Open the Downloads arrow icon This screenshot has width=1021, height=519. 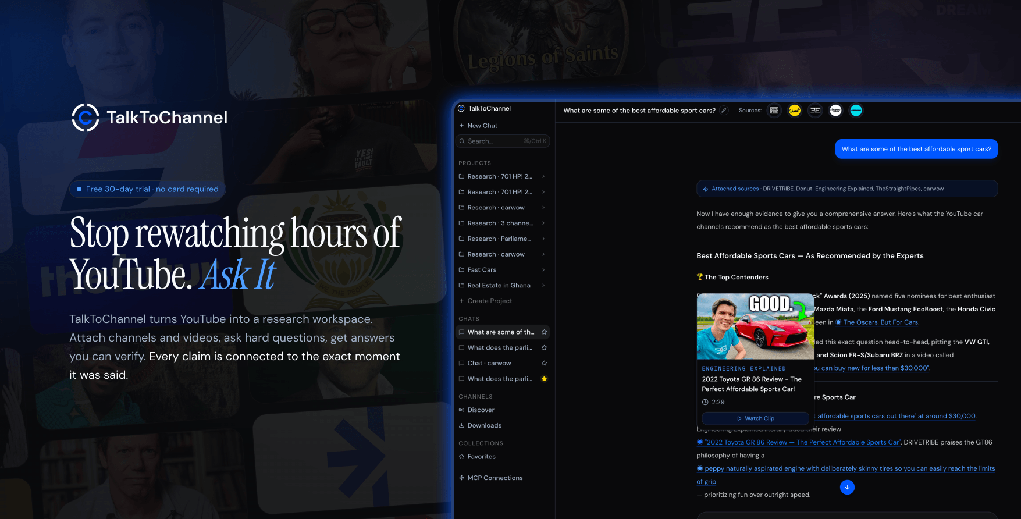(461, 426)
